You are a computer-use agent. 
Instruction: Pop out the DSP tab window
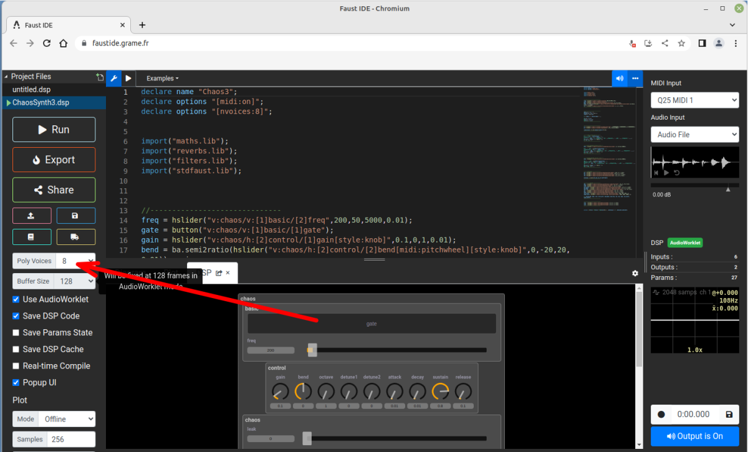(x=219, y=273)
